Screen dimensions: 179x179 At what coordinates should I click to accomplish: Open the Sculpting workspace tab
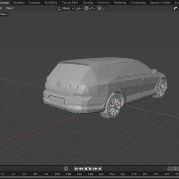tap(34, 3)
